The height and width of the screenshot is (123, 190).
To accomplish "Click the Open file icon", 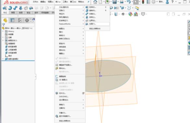I will point(107,2).
